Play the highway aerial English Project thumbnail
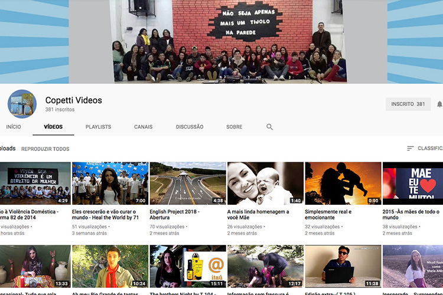 click(187, 183)
